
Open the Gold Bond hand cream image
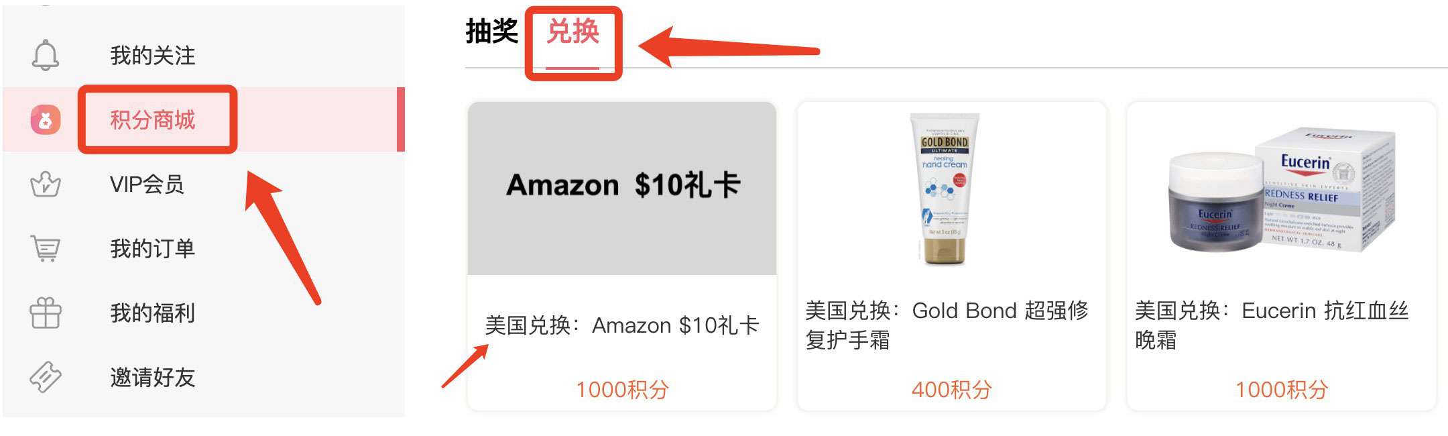coord(945,188)
